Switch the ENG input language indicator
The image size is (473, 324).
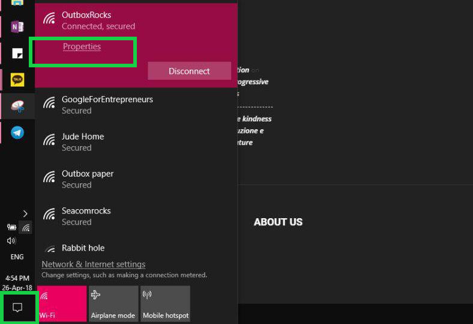point(17,257)
